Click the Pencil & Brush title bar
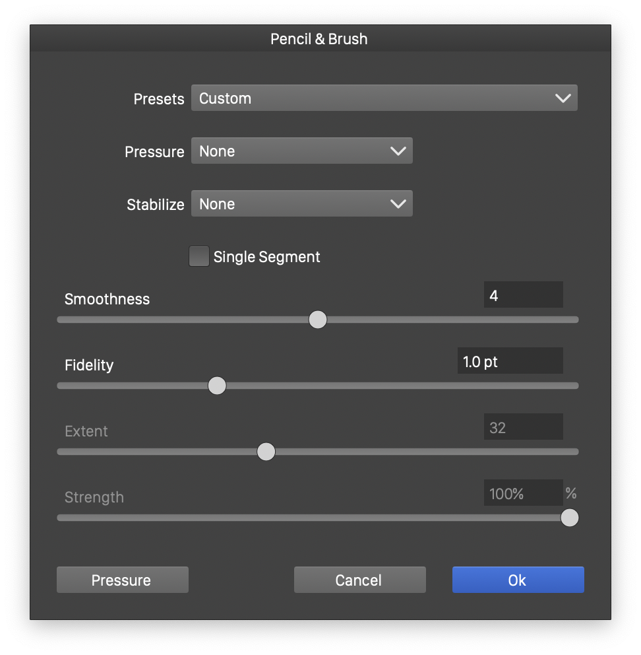The image size is (641, 655). coord(319,39)
